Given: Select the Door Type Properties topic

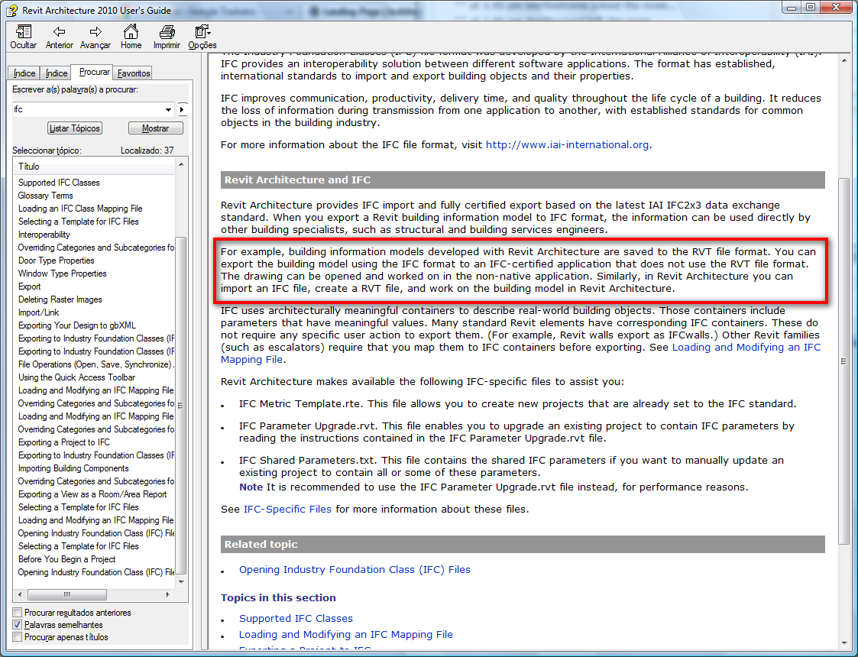Looking at the screenshot, I should tap(56, 261).
